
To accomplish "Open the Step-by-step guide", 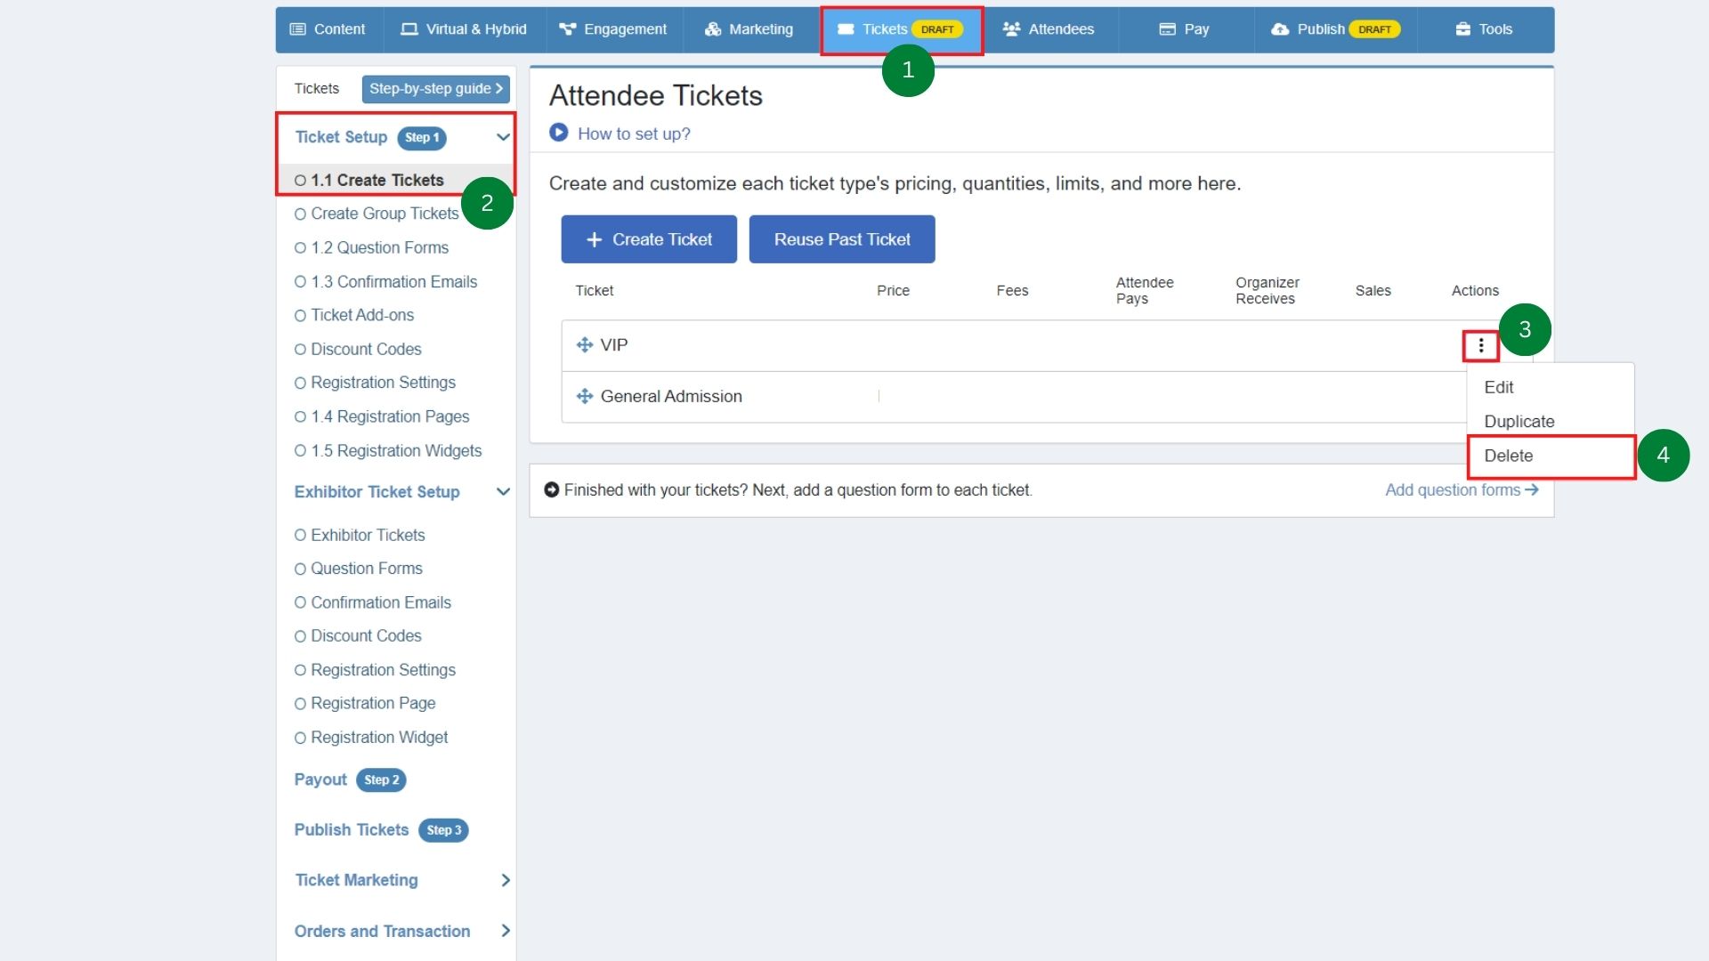I will click(435, 88).
